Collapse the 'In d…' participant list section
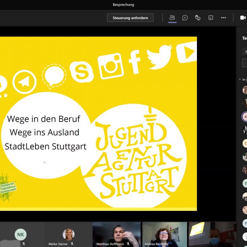The image size is (247, 247). tap(240, 79)
